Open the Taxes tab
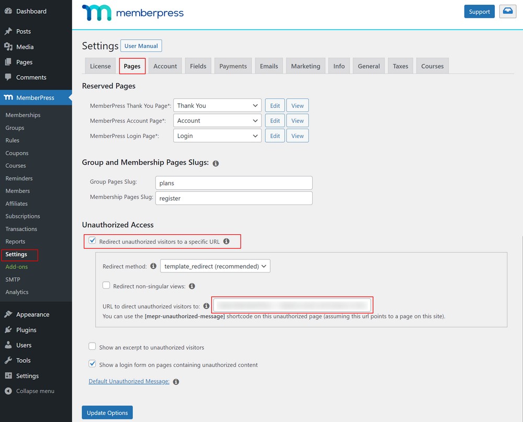Image resolution: width=523 pixels, height=422 pixels. [x=400, y=66]
